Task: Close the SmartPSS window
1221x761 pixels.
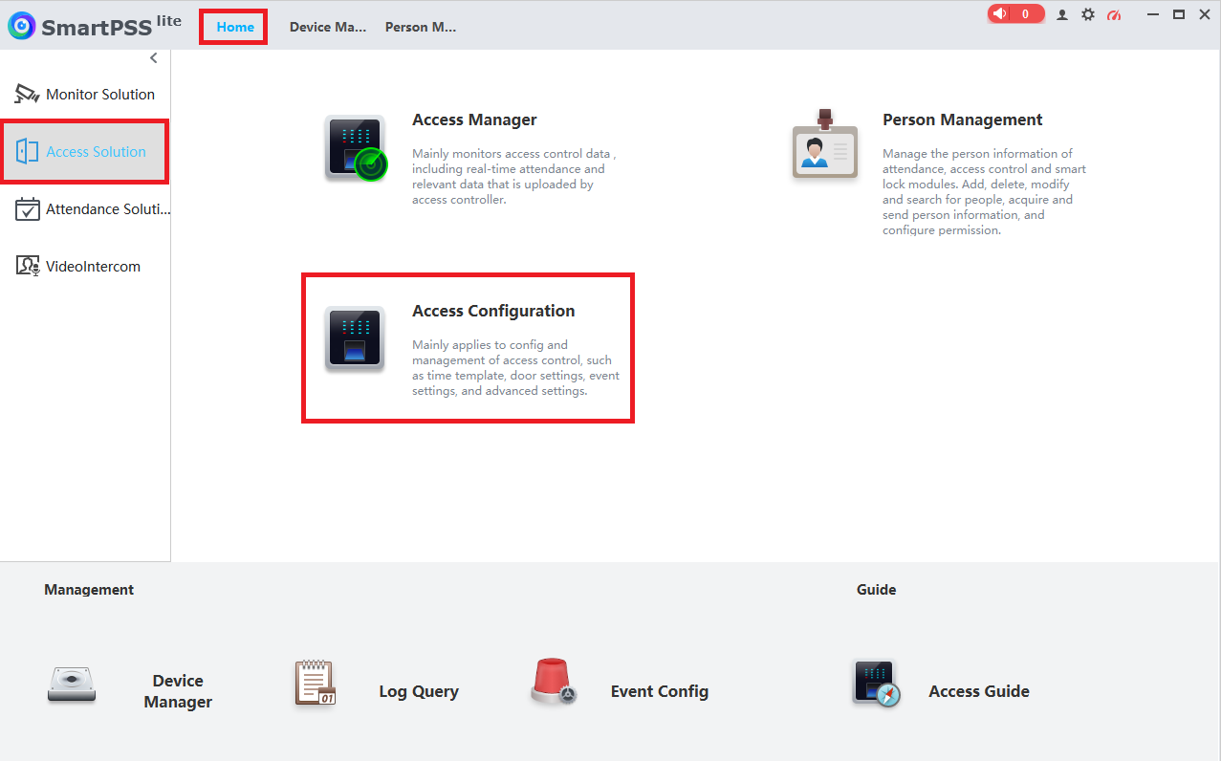Action: [x=1205, y=14]
